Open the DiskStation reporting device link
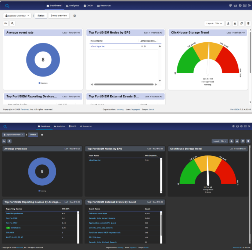 [15, 228]
